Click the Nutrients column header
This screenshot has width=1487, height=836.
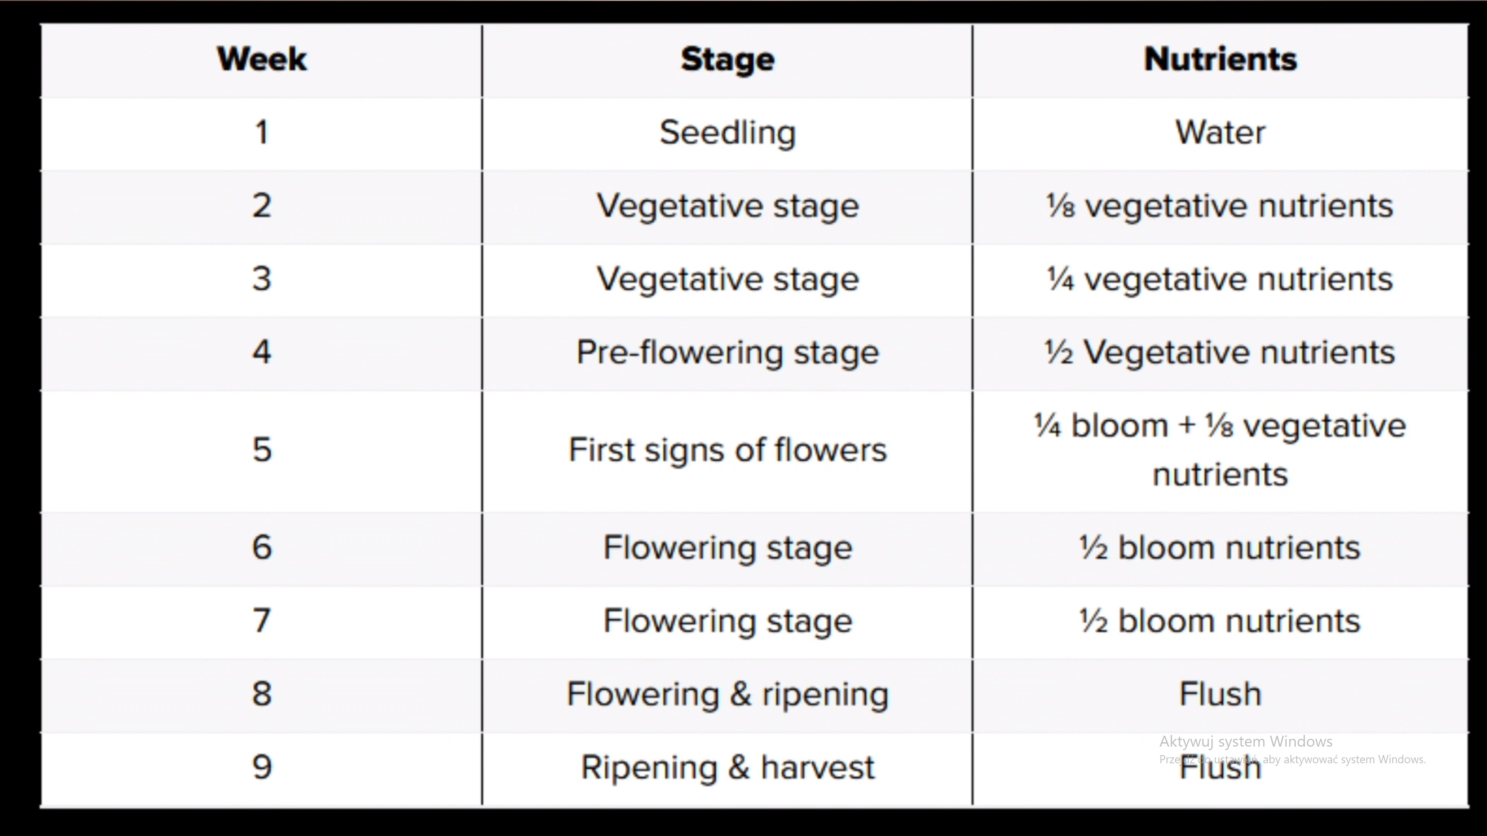tap(1220, 60)
